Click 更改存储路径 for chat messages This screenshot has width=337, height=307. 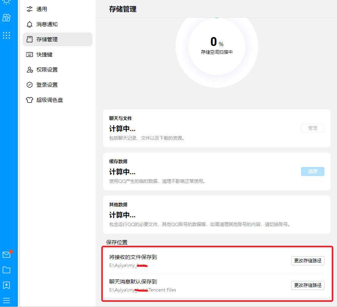pos(307,285)
